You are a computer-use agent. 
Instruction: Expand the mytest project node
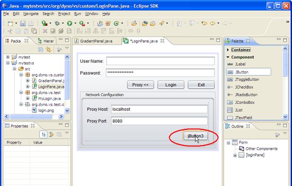[8, 57]
